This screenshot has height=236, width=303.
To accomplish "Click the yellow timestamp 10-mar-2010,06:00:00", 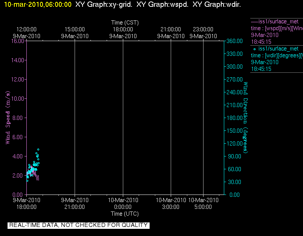I will (38, 5).
